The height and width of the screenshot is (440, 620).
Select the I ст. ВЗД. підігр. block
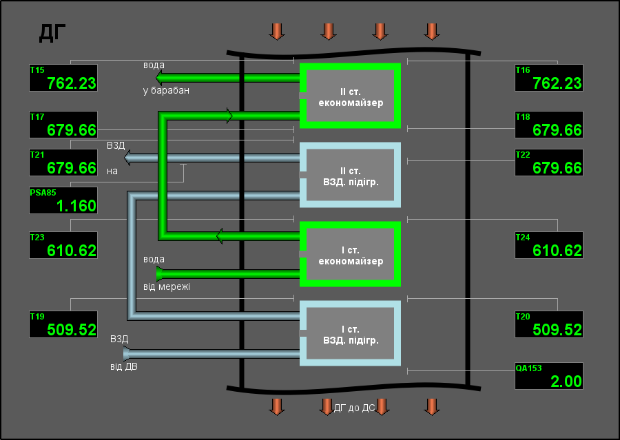tap(351, 333)
